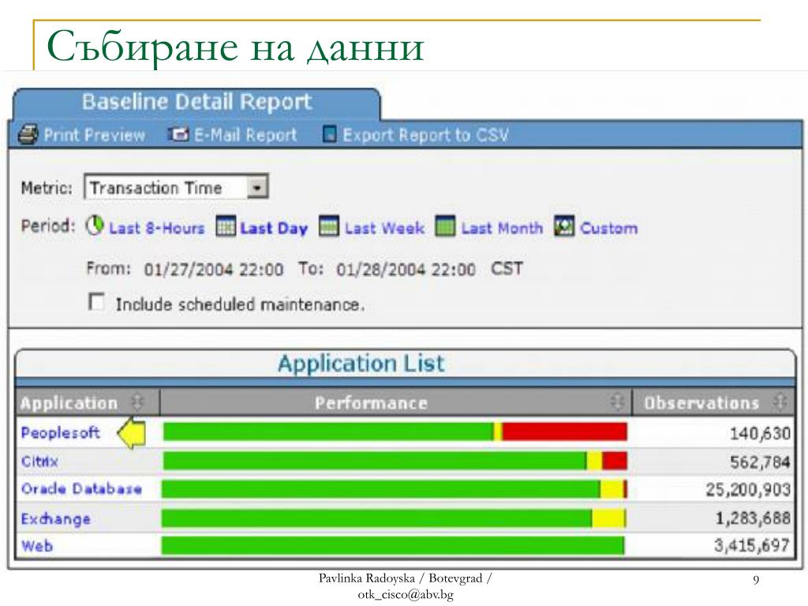The height and width of the screenshot is (606, 808).
Task: Click the Last Day calendar icon
Action: 226,226
